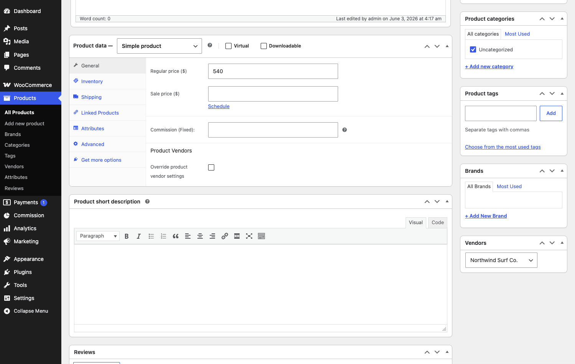Toggle bold formatting in short description editor

tap(127, 236)
